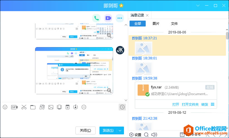The image size is (229, 138).
Task: Open the fyx.rar file actions menu icon
Action: pyautogui.click(x=213, y=104)
